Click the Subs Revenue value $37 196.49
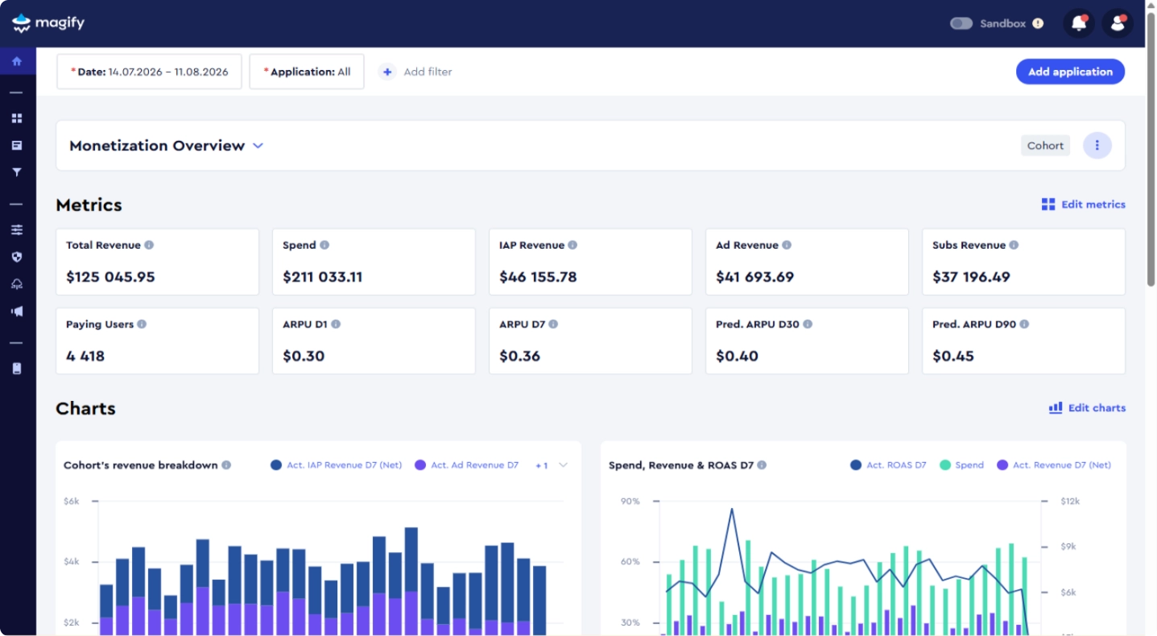The image size is (1157, 636). pos(971,277)
